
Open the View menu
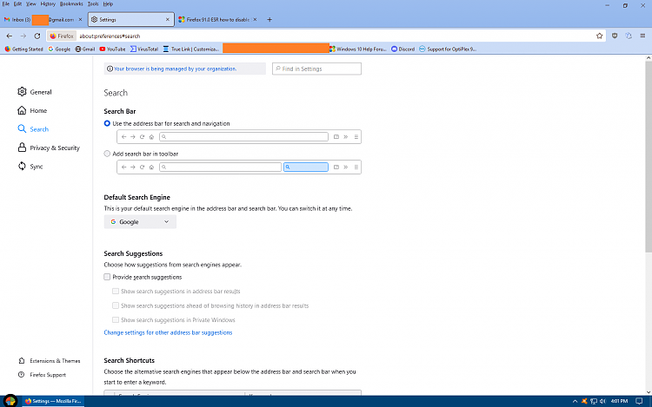point(30,3)
